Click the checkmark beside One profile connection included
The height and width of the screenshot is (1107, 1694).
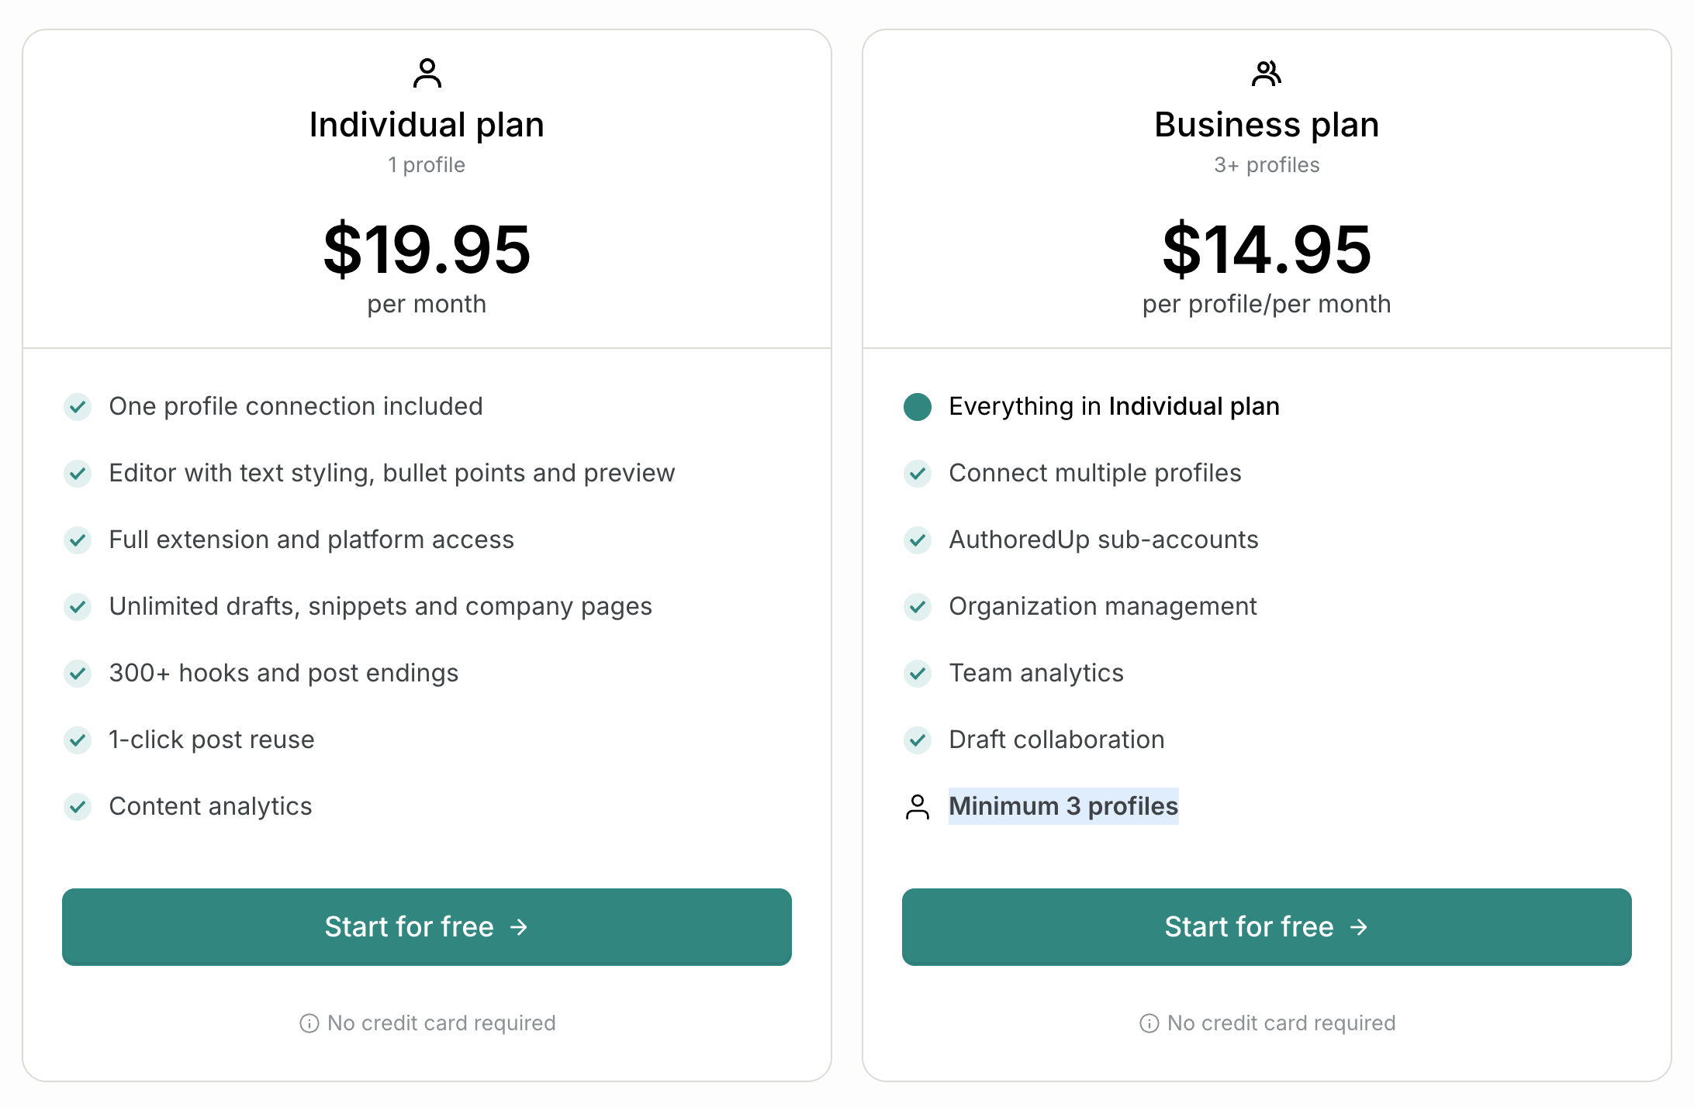click(x=78, y=406)
